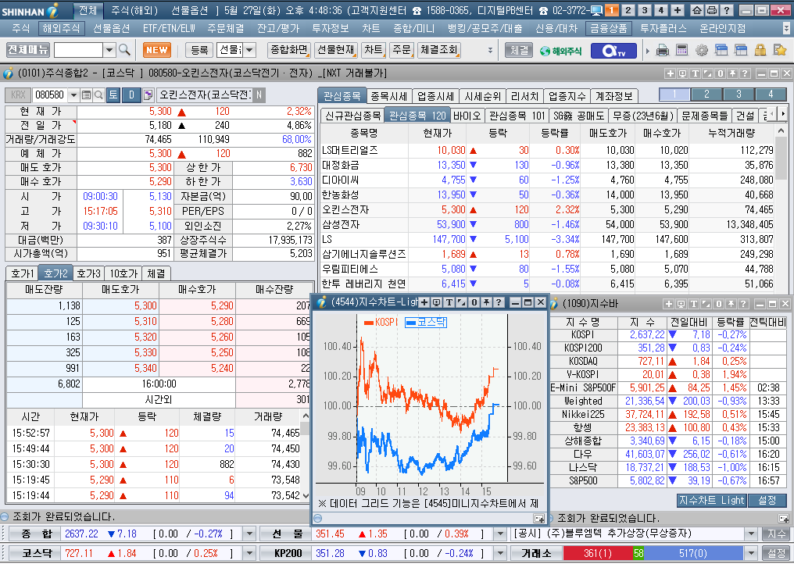Click the 해외주식 globe icon button
This screenshot has width=794, height=564.
tap(560, 51)
